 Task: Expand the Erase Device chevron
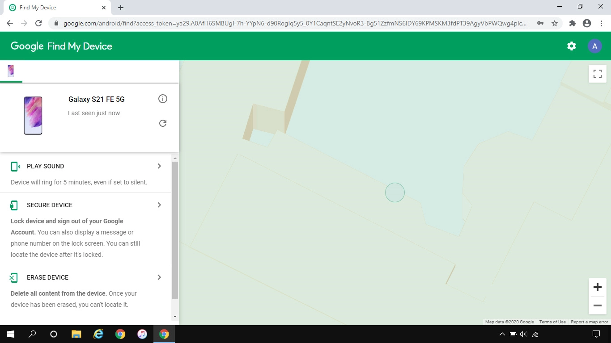[159, 277]
